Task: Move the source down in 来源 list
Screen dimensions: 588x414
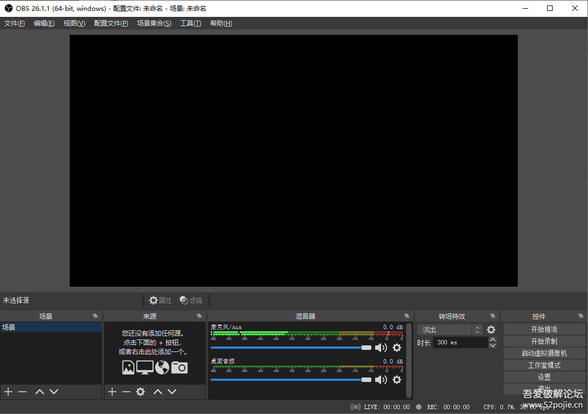Action: 172,392
